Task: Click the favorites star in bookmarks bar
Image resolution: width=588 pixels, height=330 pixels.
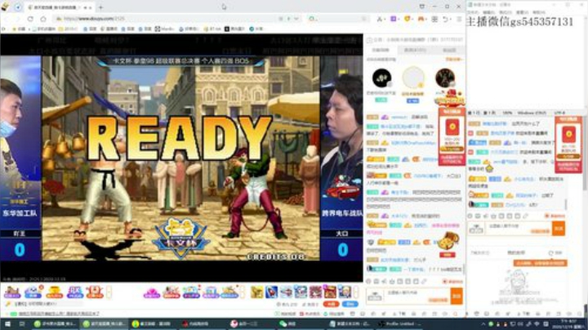Action: 15,29
